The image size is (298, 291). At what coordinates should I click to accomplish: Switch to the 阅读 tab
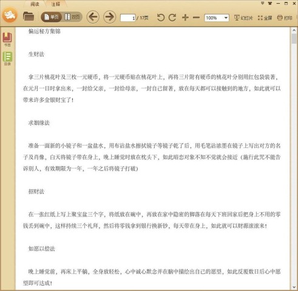35,4
